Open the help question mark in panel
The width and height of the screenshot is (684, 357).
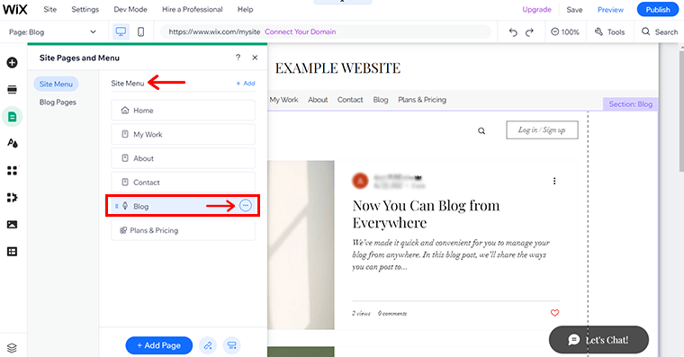(x=238, y=58)
